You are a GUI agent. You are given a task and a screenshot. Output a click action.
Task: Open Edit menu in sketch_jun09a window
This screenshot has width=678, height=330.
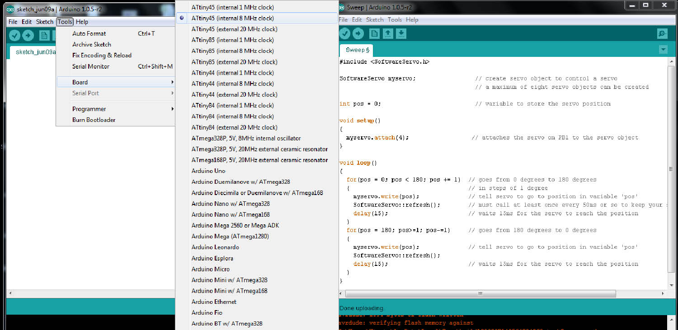pyautogui.click(x=27, y=22)
